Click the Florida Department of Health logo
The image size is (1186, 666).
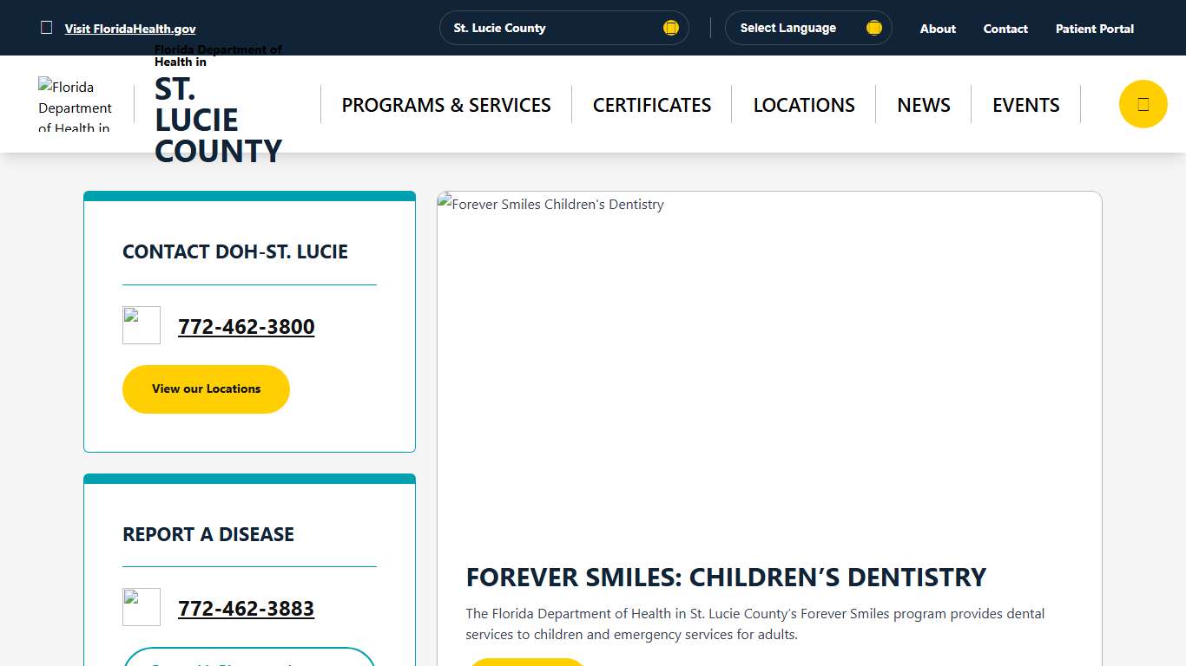tap(76, 105)
